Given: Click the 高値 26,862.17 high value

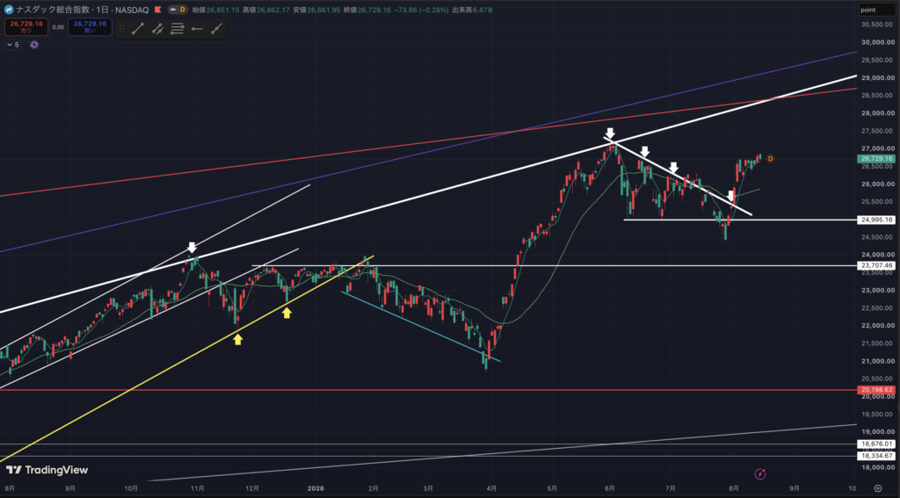Looking at the screenshot, I should point(267,10).
